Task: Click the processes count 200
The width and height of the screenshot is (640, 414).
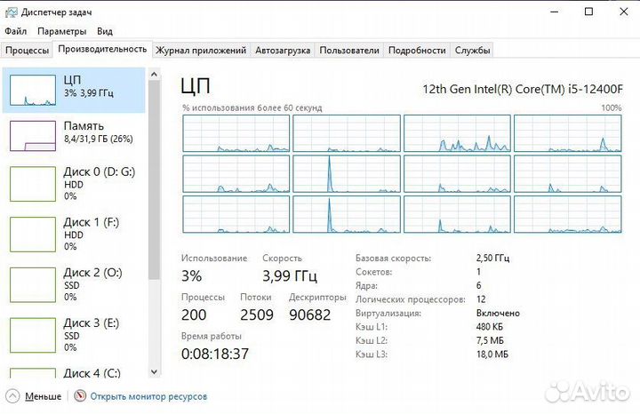Action: tap(194, 314)
